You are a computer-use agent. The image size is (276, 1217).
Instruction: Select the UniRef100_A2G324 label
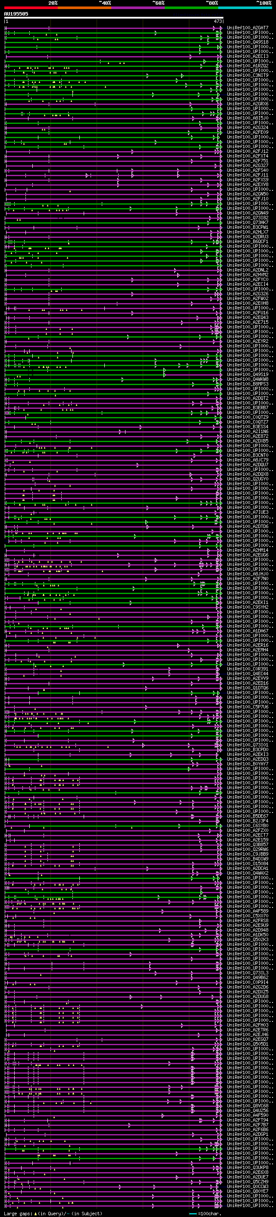(x=248, y=127)
